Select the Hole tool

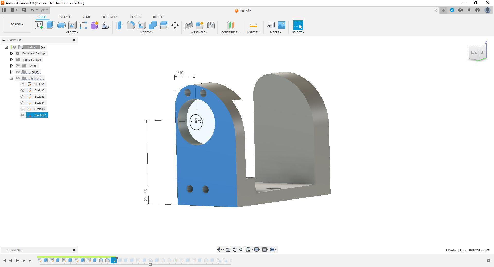click(x=72, y=25)
